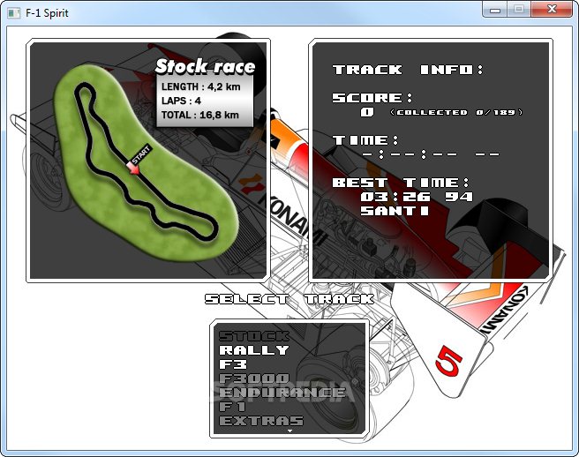Pick the F3 track option
This screenshot has height=457, width=579.
(x=233, y=364)
